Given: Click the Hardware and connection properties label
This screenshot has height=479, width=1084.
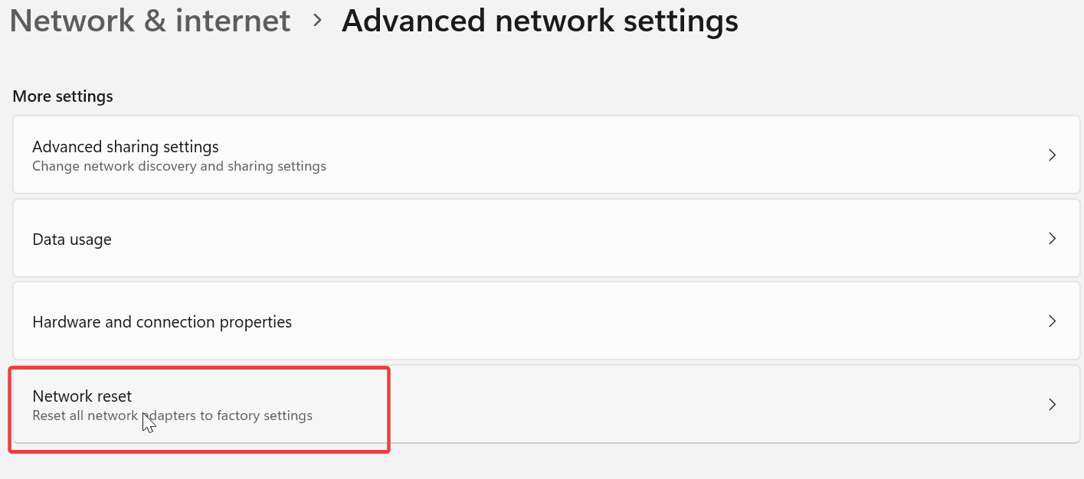Looking at the screenshot, I should coord(162,321).
